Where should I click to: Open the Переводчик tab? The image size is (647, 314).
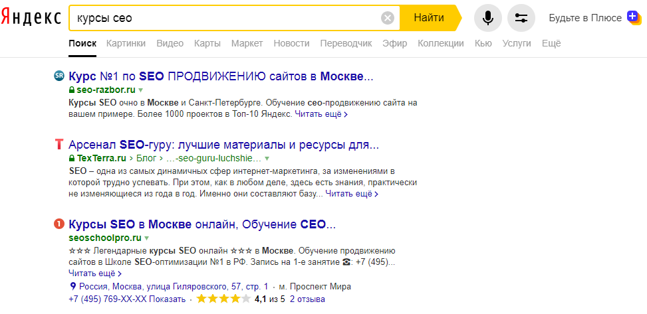pos(346,43)
